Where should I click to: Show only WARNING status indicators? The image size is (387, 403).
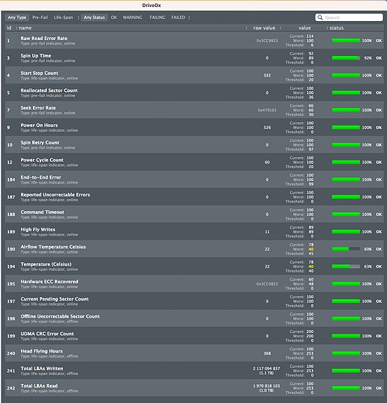point(132,18)
